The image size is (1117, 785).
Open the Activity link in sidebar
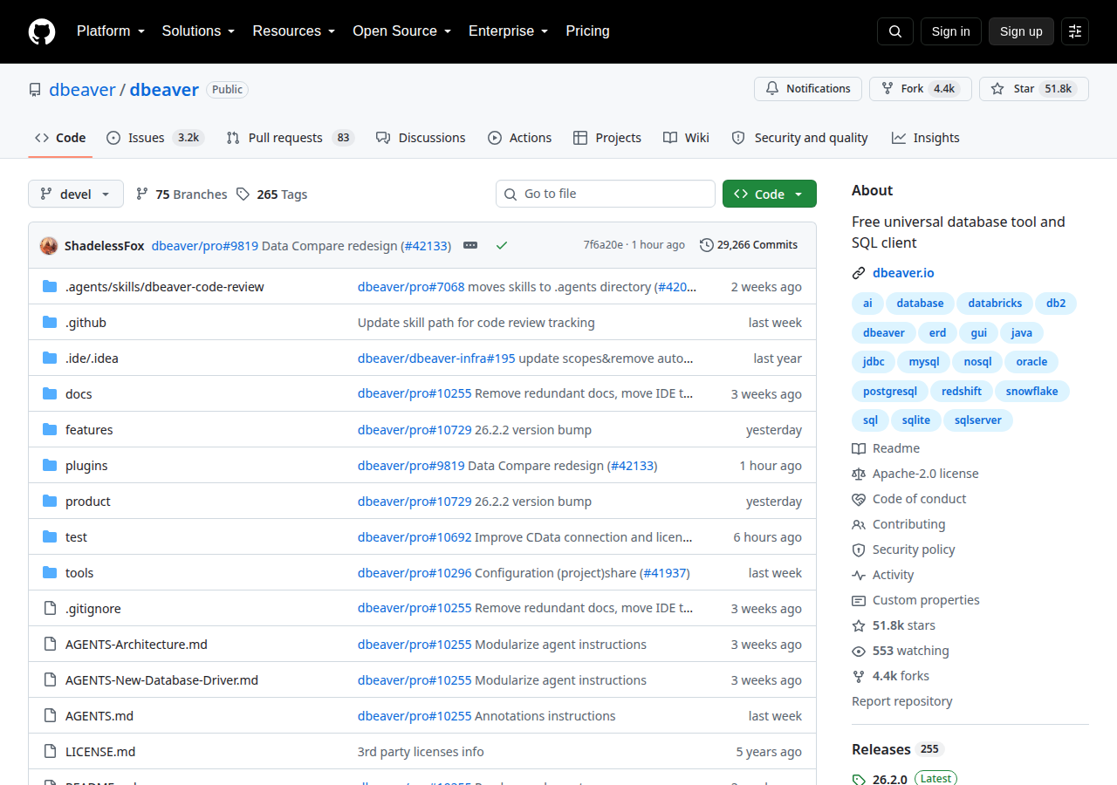coord(883,575)
